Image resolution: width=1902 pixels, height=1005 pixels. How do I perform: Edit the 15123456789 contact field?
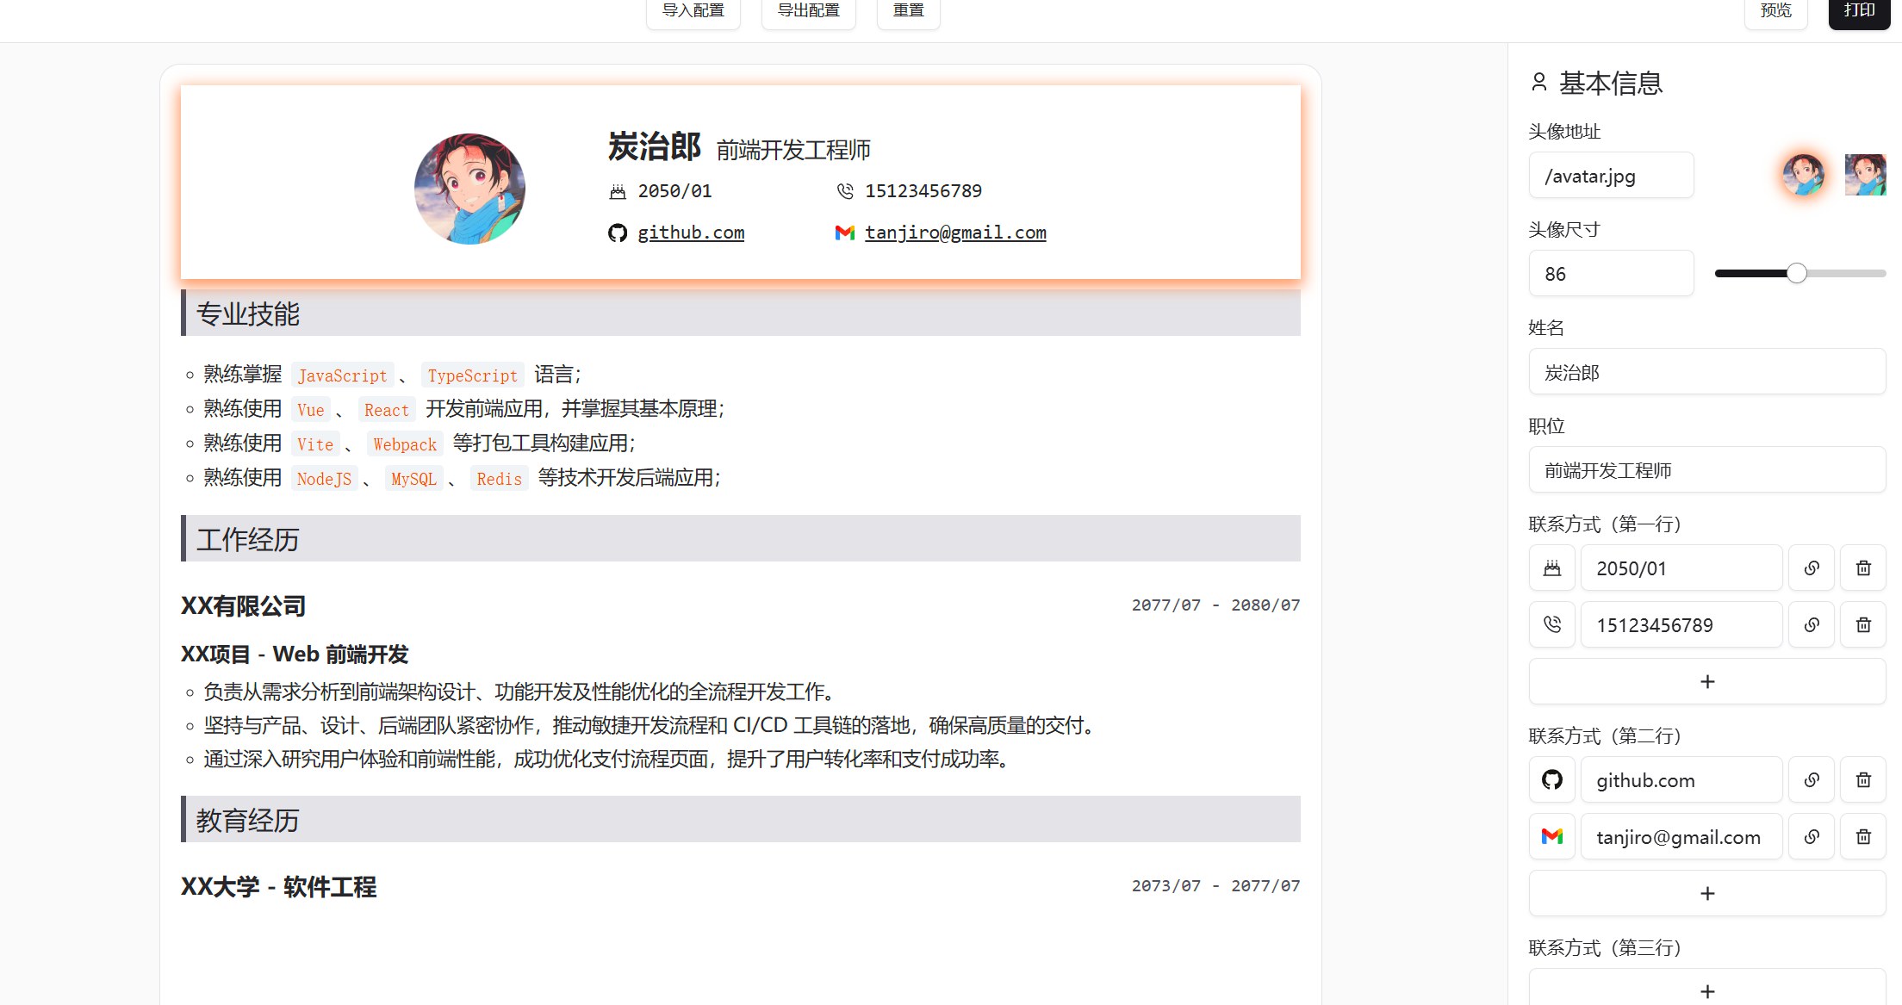coord(1681,625)
